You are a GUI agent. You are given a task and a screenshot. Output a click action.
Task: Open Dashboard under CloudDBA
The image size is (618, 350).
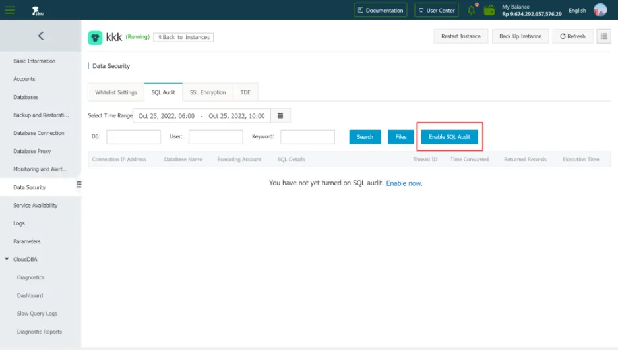click(30, 296)
